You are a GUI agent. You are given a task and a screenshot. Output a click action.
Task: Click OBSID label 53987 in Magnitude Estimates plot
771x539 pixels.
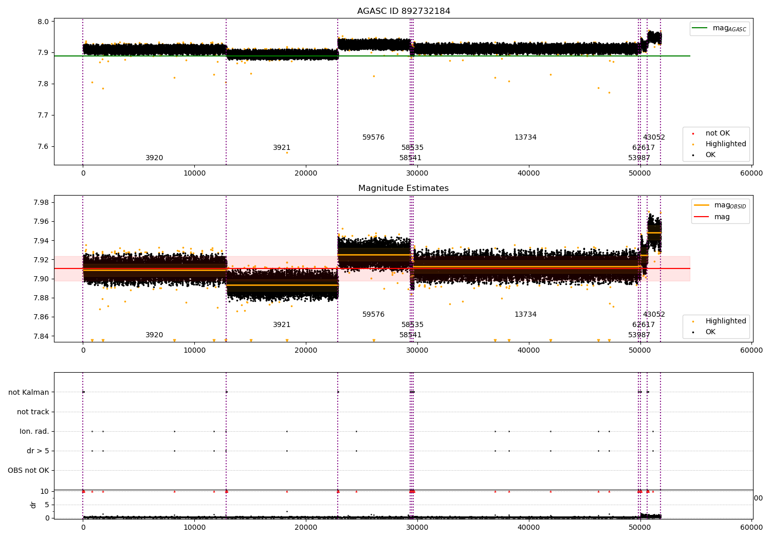click(x=639, y=335)
